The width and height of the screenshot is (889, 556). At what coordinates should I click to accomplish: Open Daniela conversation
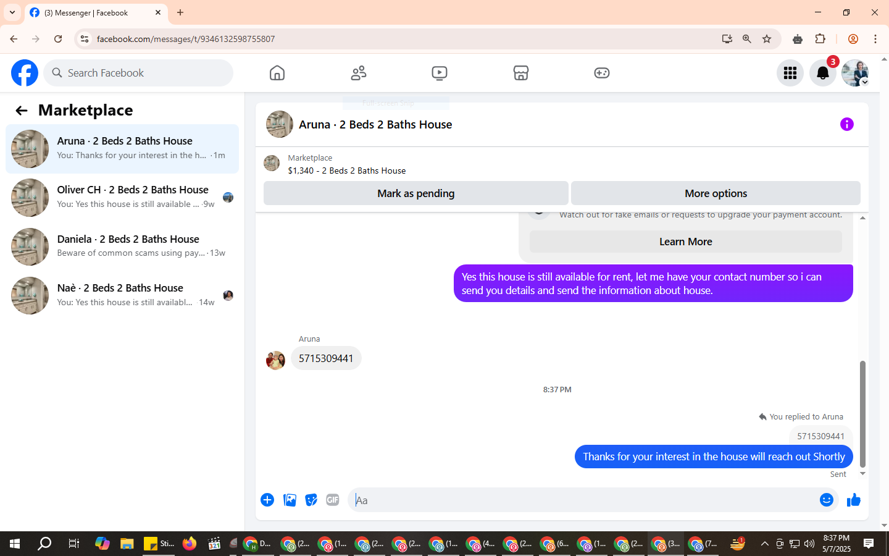coord(122,246)
